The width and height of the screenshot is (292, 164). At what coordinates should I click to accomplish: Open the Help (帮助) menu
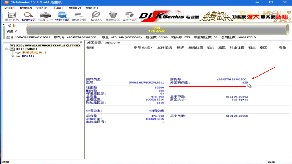click(91, 8)
